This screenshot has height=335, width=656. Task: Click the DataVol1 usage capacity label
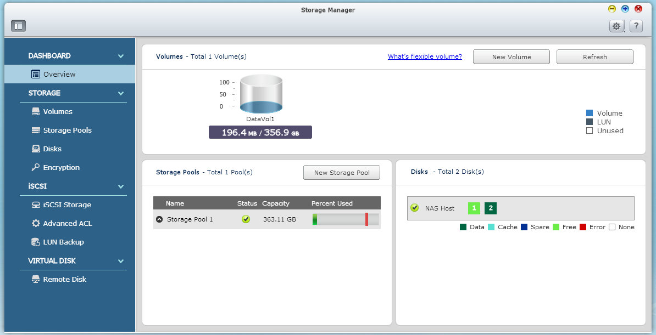(x=260, y=133)
